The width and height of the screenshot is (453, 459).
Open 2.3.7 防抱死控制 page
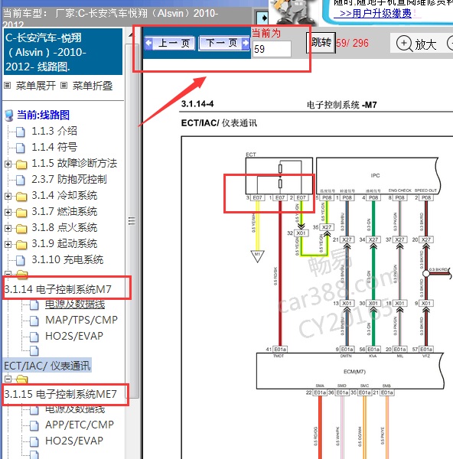(x=69, y=179)
